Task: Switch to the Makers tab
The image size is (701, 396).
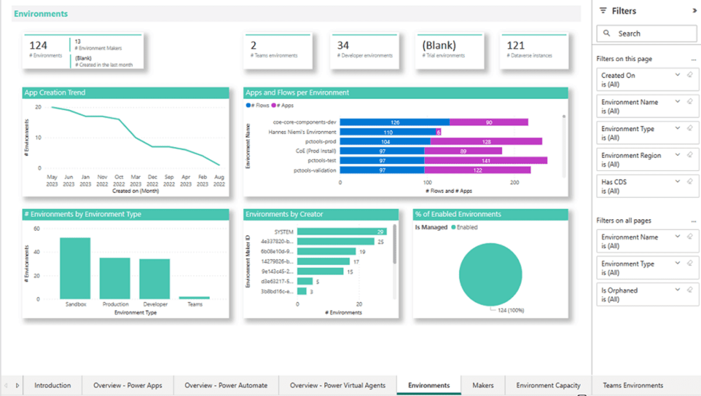Action: [483, 385]
